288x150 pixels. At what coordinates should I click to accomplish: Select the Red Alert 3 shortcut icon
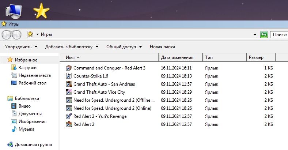point(69,68)
